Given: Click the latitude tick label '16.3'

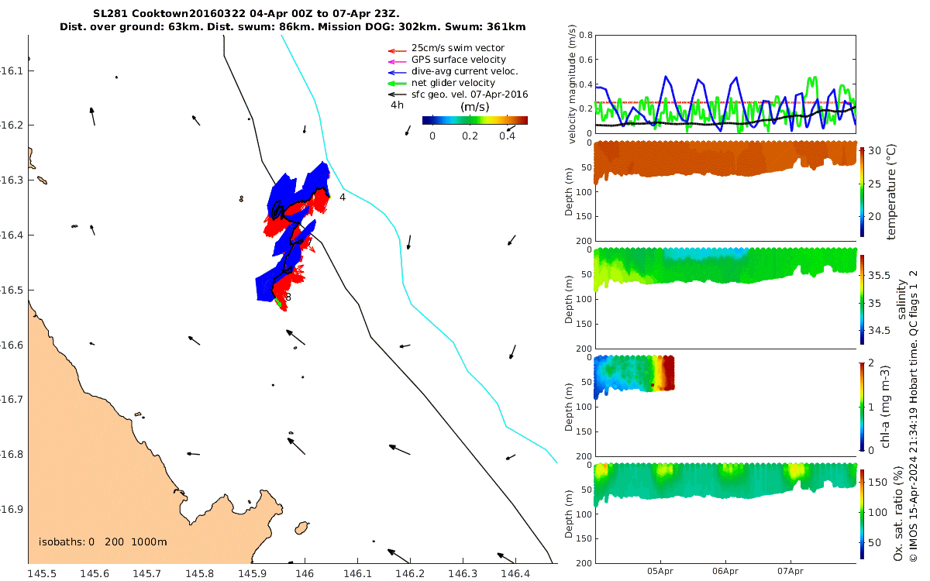Looking at the screenshot, I should pyautogui.click(x=12, y=180).
